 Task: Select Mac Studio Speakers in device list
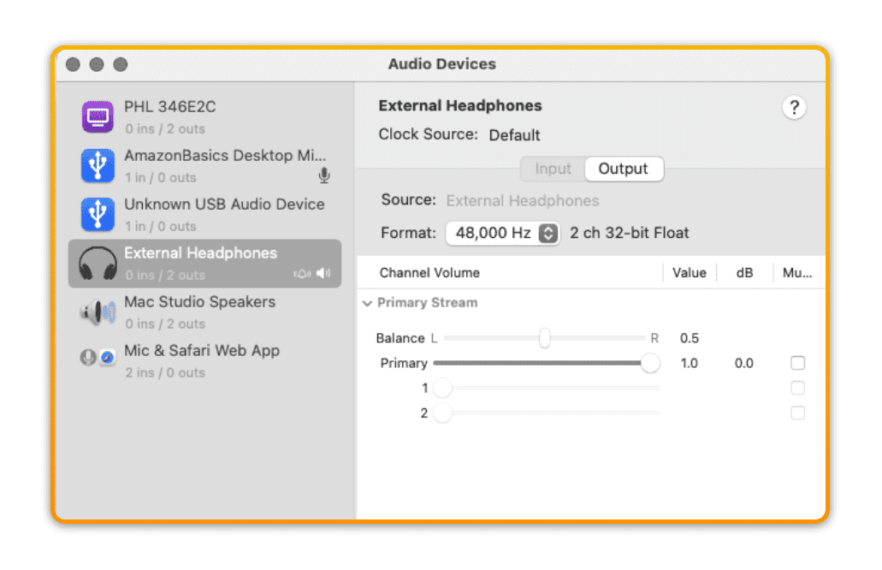[x=199, y=312]
